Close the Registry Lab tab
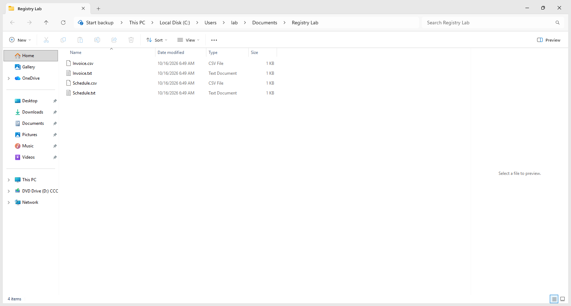 [x=83, y=8]
